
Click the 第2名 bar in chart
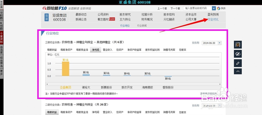pos(86,75)
